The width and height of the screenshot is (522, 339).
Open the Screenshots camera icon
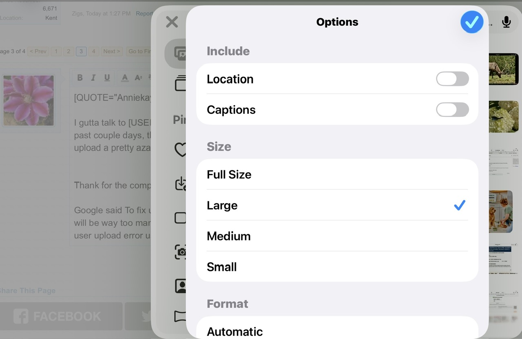(x=180, y=252)
